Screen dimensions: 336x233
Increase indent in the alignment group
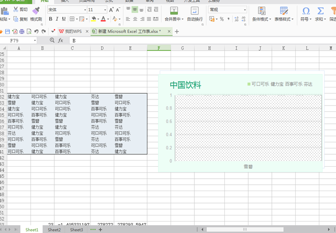(156, 9)
